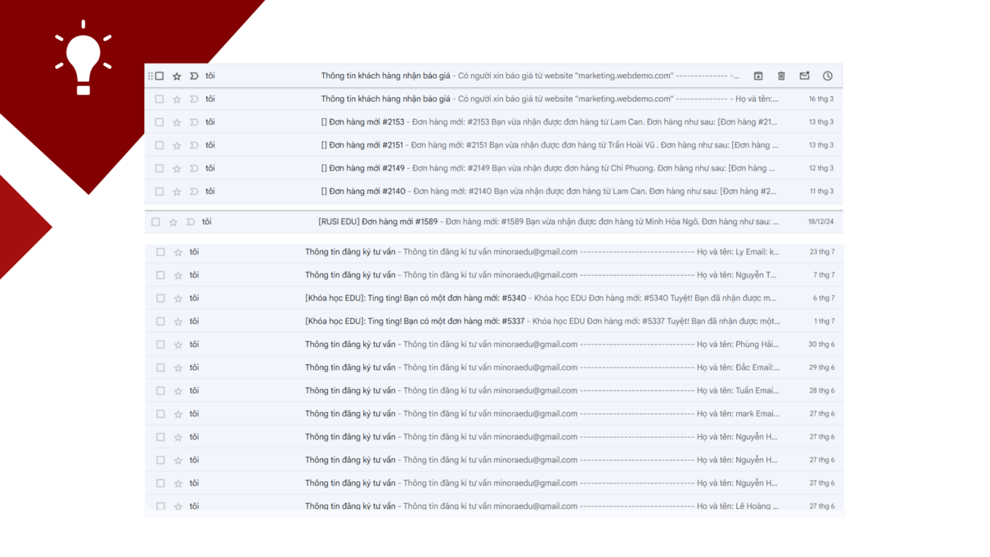Image resolution: width=990 pixels, height=557 pixels.
Task: Star the Khóa học EDU #5340 email
Action: click(x=178, y=298)
